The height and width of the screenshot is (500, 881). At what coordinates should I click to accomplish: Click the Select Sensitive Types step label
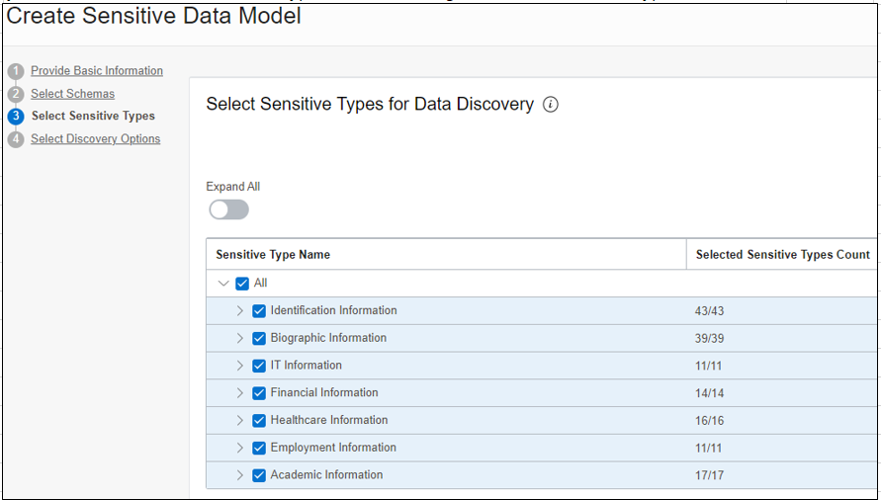93,117
